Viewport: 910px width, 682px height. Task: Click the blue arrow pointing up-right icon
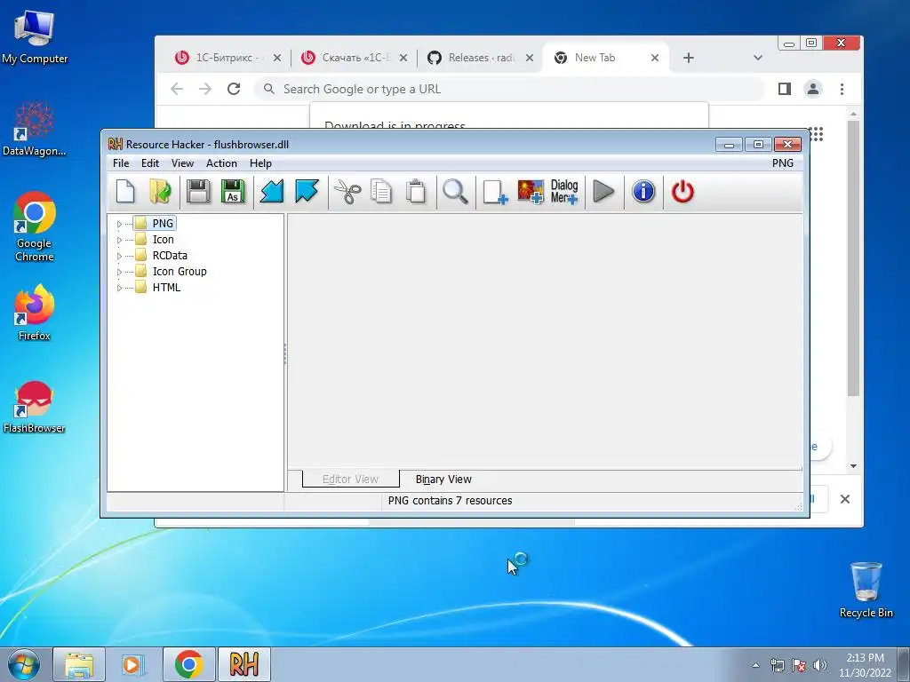(307, 192)
